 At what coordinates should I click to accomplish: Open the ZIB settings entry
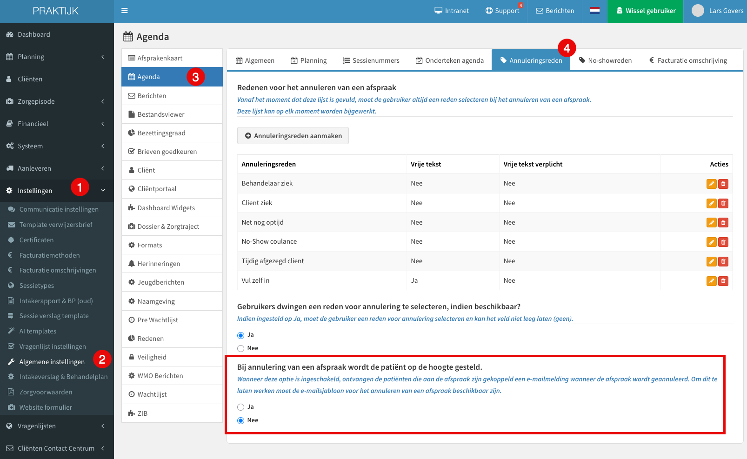[172, 413]
